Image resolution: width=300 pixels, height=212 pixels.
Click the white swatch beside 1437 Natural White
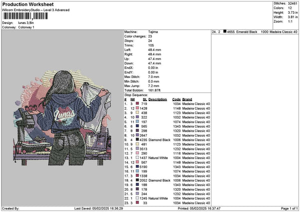[137, 157]
